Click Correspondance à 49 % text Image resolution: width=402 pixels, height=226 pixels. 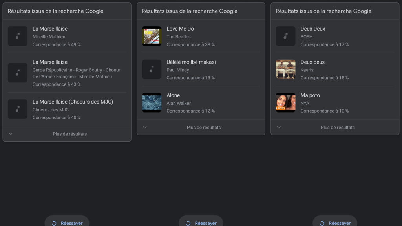(x=57, y=44)
